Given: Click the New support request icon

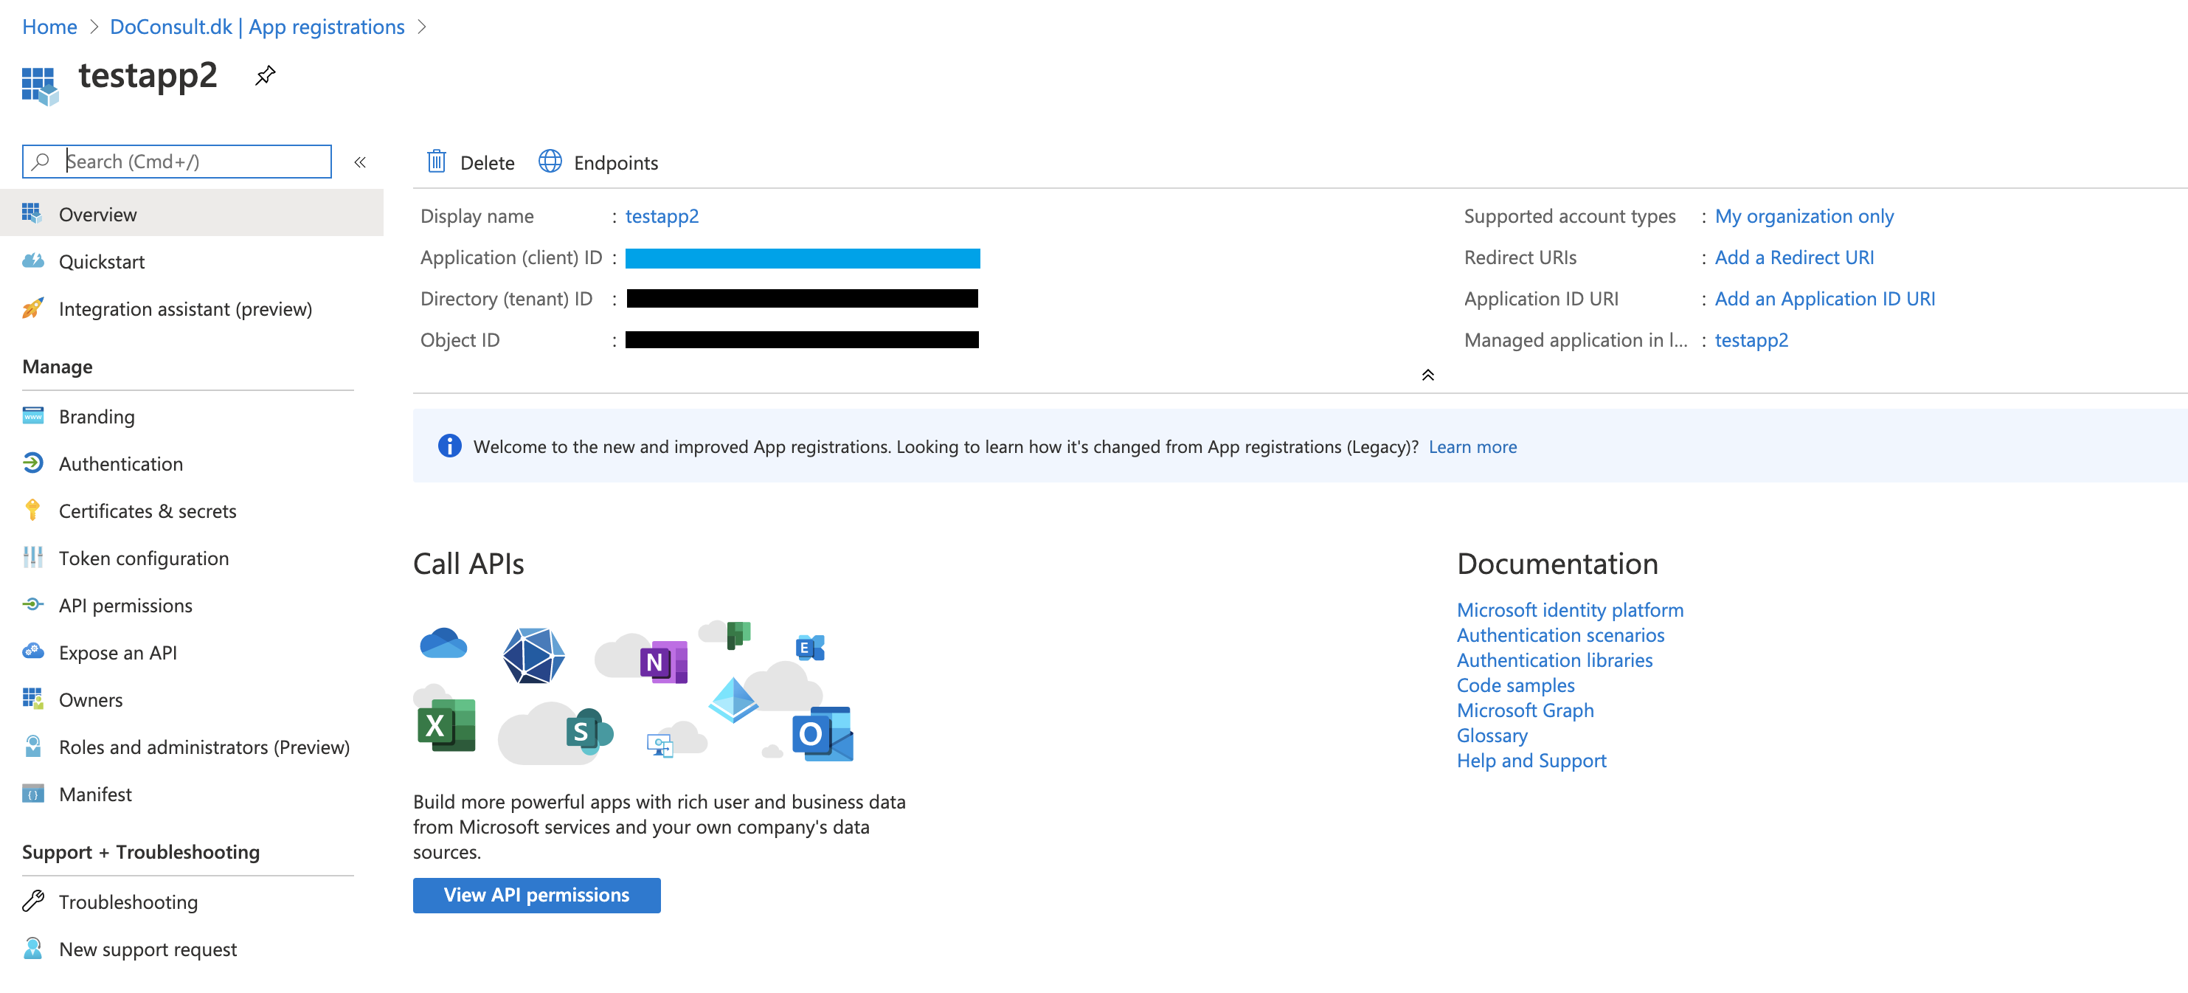Looking at the screenshot, I should pyautogui.click(x=33, y=948).
